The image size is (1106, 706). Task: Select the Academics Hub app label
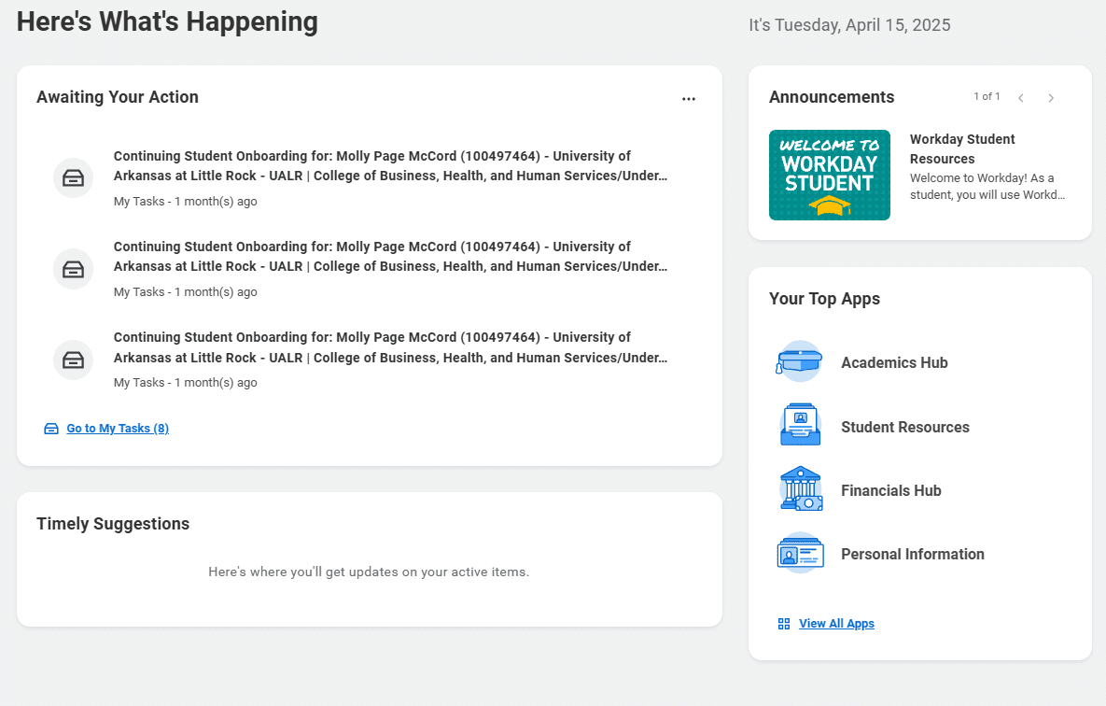894,363
